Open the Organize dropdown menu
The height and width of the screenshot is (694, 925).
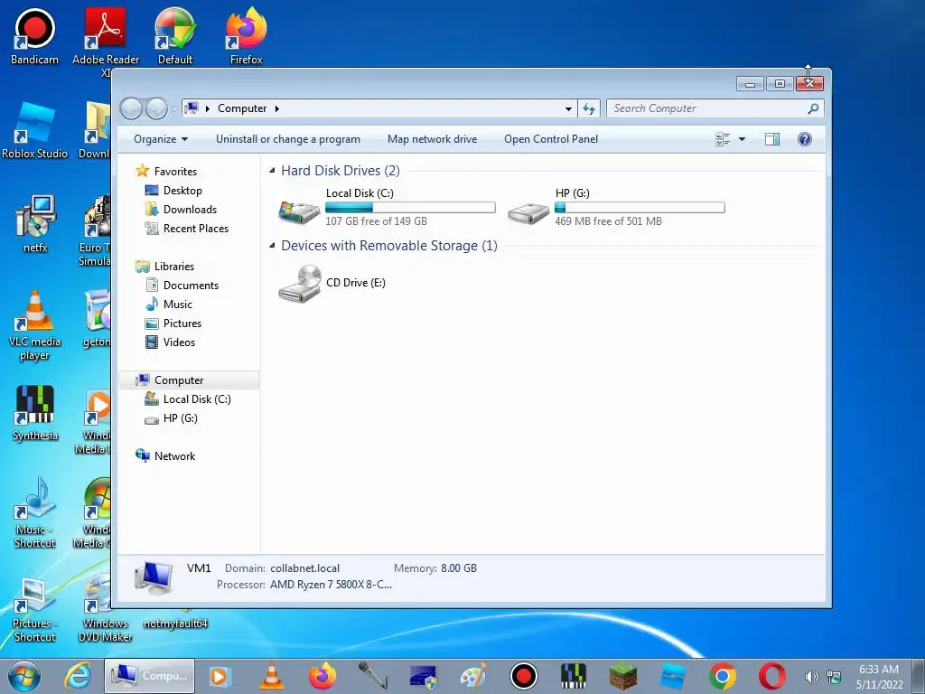(x=161, y=139)
